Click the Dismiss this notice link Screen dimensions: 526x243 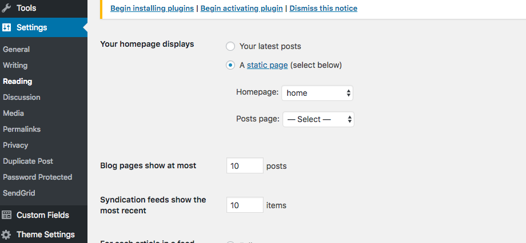click(x=324, y=9)
